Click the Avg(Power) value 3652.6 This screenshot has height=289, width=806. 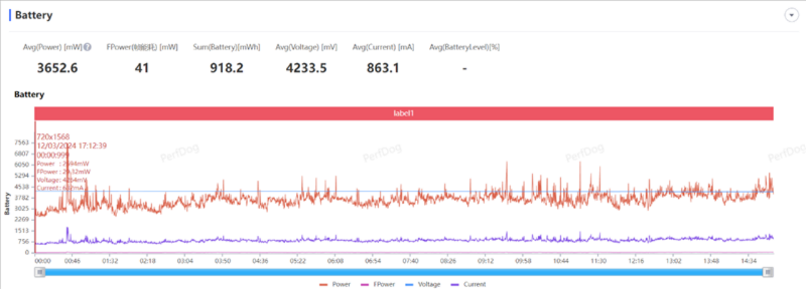coord(57,68)
